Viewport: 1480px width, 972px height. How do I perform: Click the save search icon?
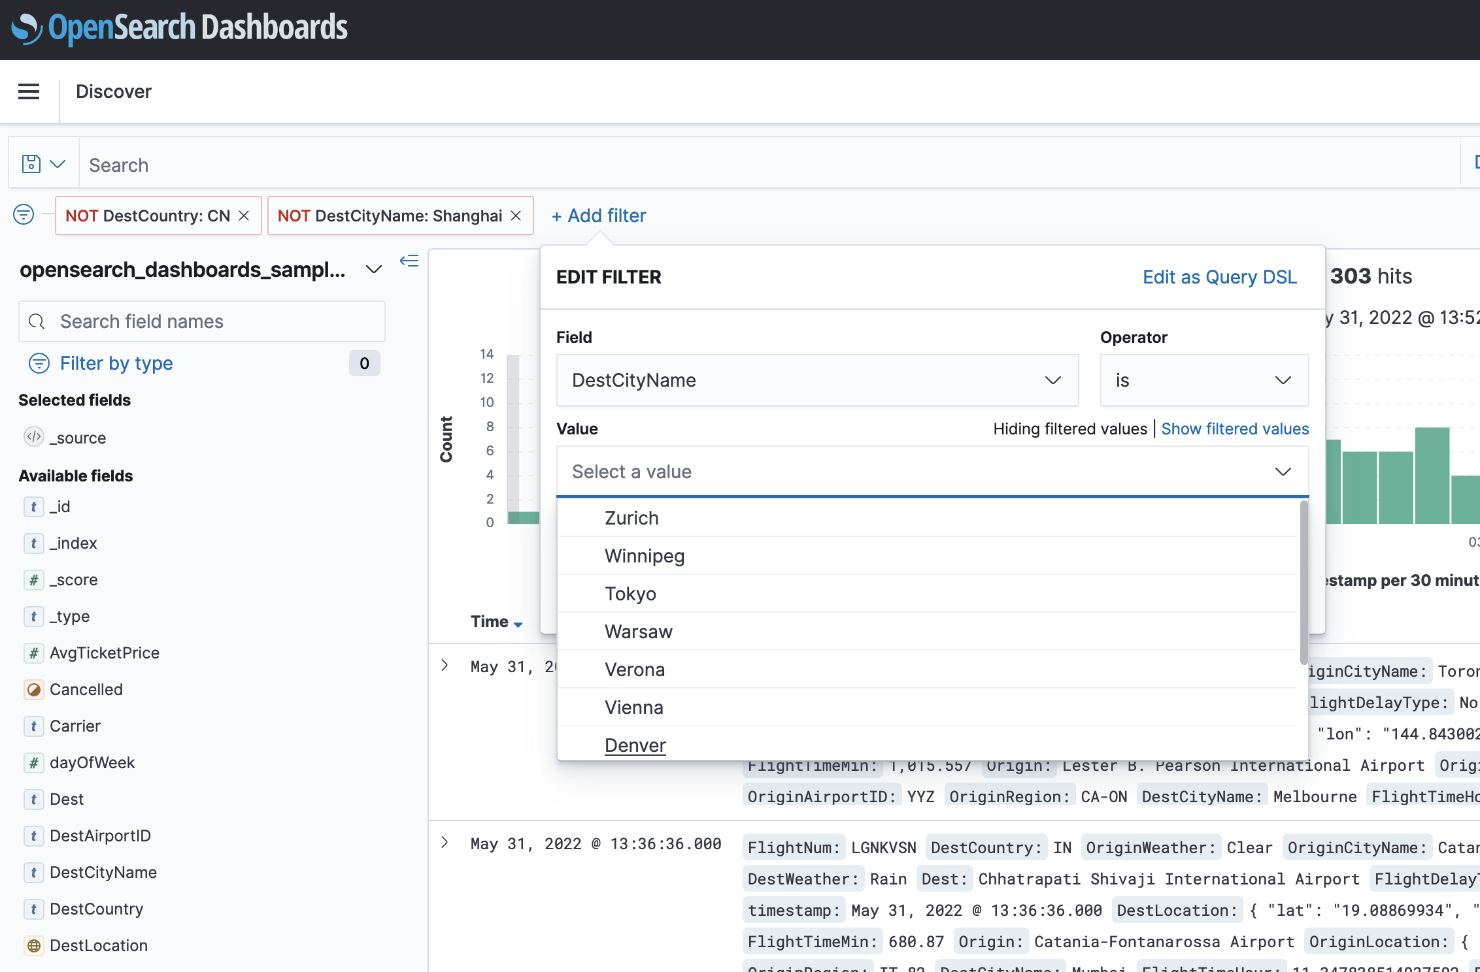coord(31,163)
